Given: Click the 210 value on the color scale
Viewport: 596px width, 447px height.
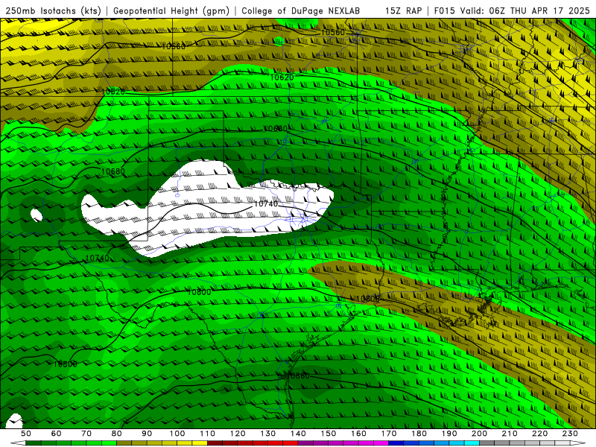Looking at the screenshot, I should coord(510,434).
